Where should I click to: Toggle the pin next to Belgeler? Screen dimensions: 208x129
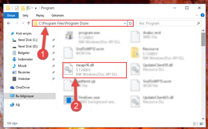point(54,53)
